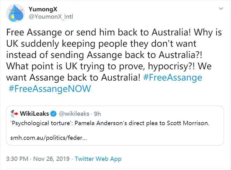Open the YumongX display name
The width and height of the screenshot is (231, 170).
pos(43,9)
